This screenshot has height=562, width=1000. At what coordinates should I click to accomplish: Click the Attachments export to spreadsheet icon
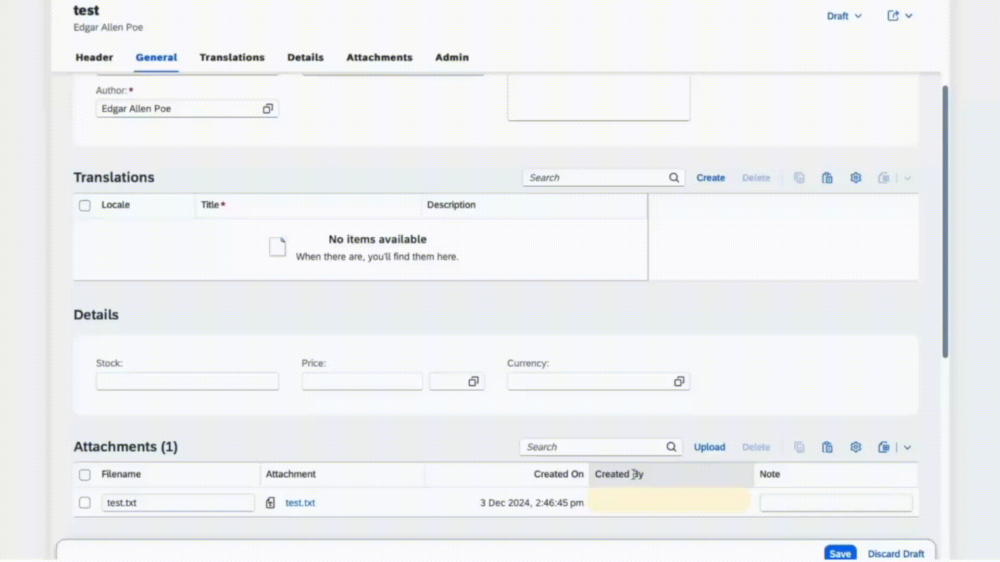pyautogui.click(x=884, y=448)
